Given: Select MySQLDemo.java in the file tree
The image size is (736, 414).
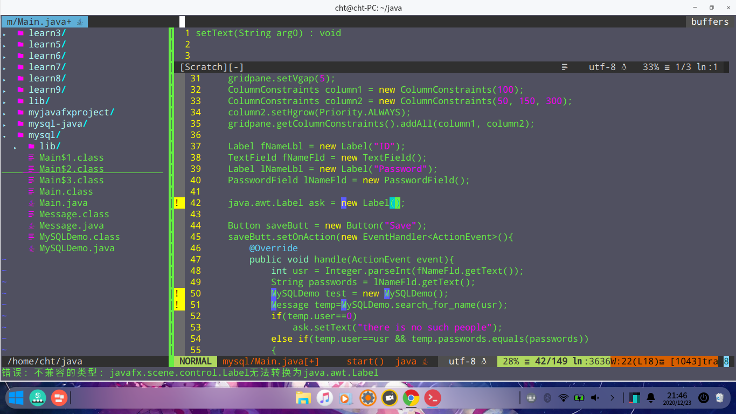Looking at the screenshot, I should pyautogui.click(x=77, y=248).
